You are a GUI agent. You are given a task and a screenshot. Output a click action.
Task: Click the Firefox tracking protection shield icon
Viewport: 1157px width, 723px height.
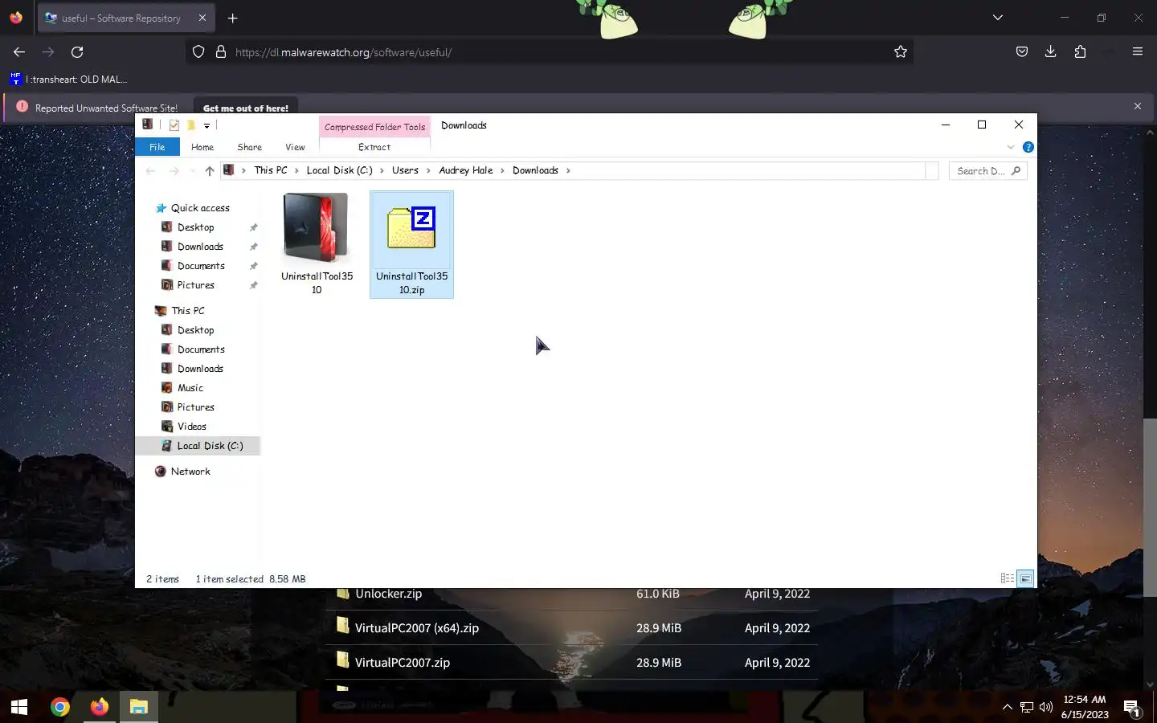pos(198,51)
